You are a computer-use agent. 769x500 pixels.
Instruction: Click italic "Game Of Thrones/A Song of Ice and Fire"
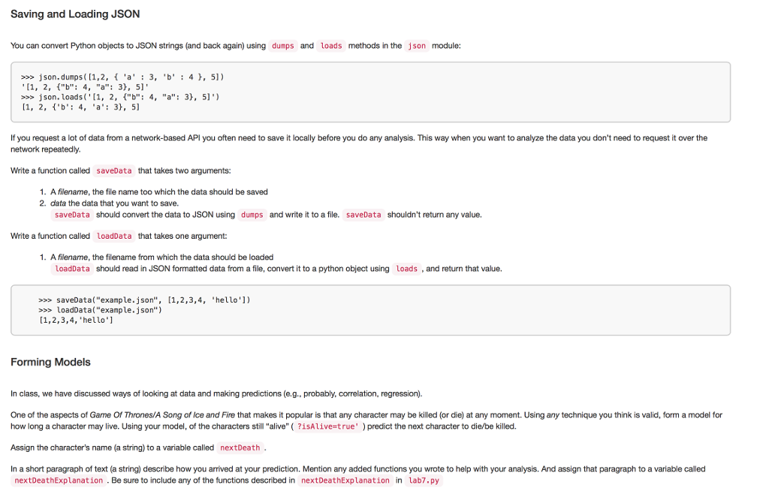[162, 415]
